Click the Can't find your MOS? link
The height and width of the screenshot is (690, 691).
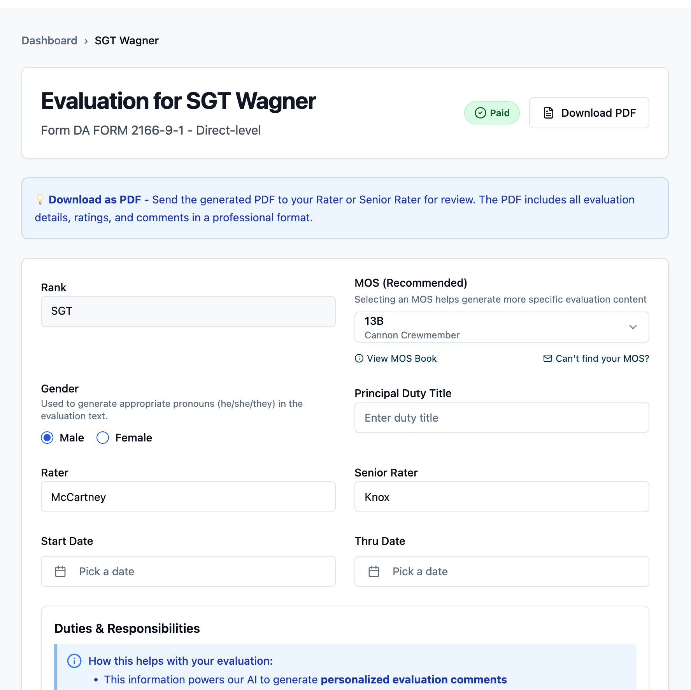602,358
